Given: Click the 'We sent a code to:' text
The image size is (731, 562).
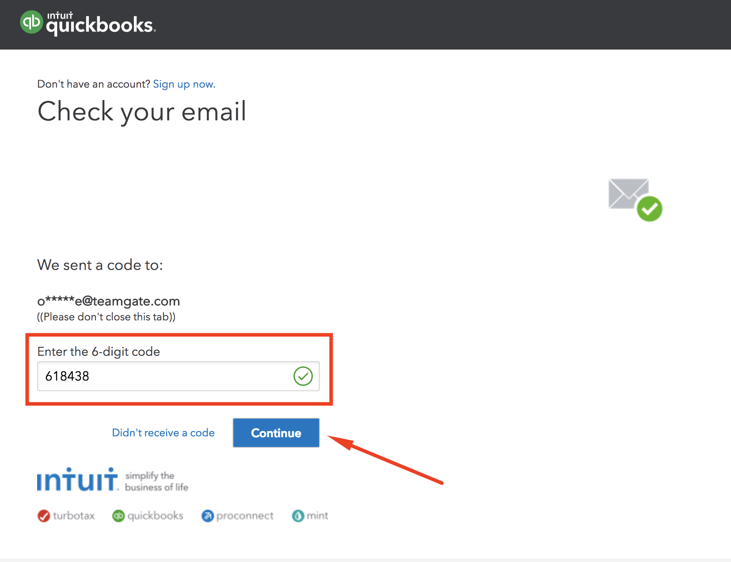Looking at the screenshot, I should coord(100,265).
